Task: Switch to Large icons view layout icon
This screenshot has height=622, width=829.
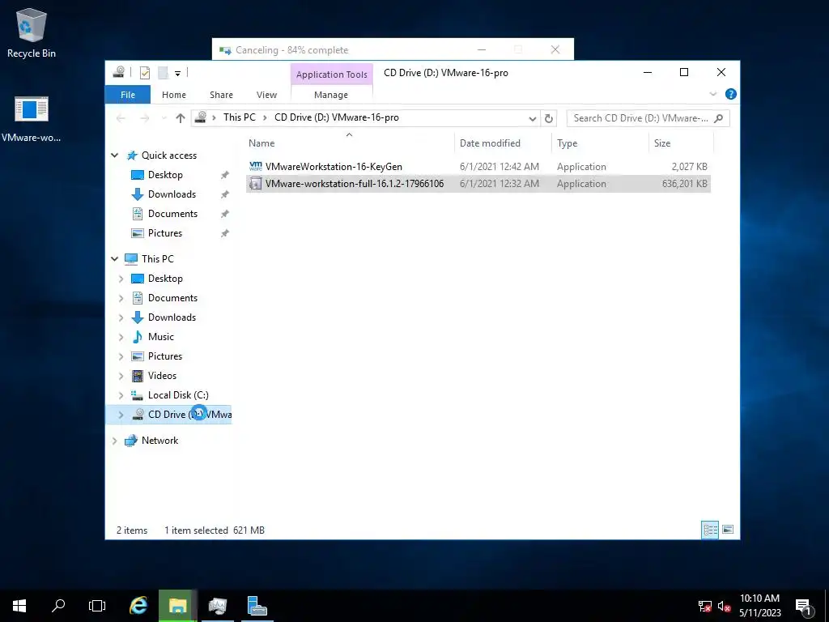Action: click(728, 530)
